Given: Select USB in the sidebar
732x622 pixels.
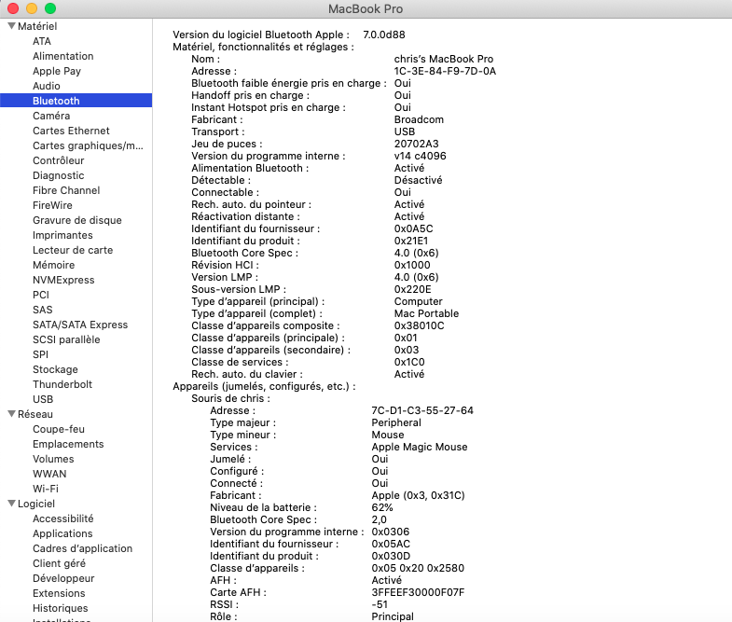Looking at the screenshot, I should [43, 399].
